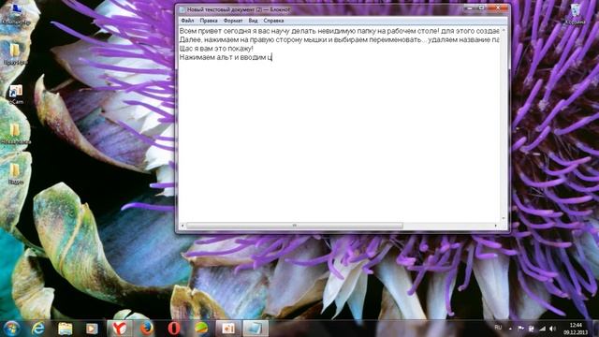Open the Правка menu
599x337 pixels.
click(209, 21)
